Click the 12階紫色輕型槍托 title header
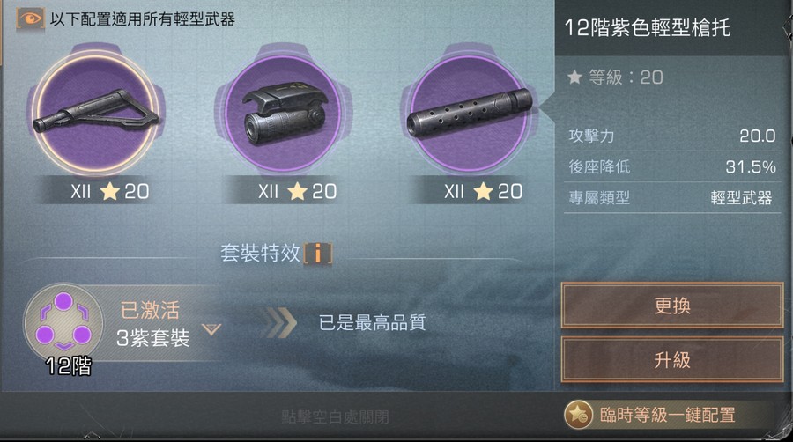 (x=648, y=28)
